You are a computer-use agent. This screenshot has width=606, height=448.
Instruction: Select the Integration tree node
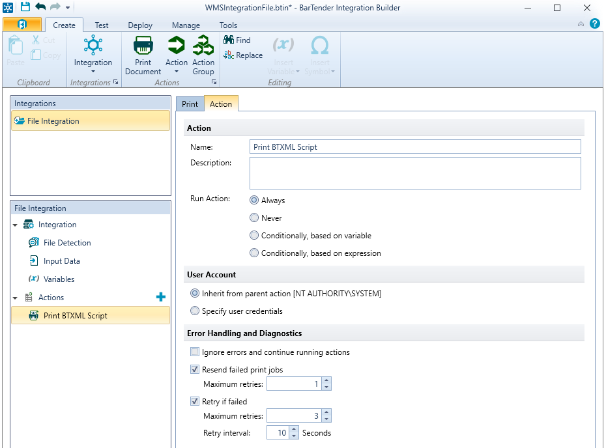point(57,225)
